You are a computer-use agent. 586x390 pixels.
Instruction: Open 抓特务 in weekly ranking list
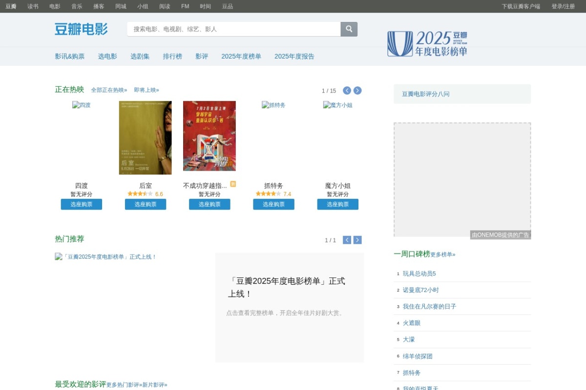coord(412,373)
